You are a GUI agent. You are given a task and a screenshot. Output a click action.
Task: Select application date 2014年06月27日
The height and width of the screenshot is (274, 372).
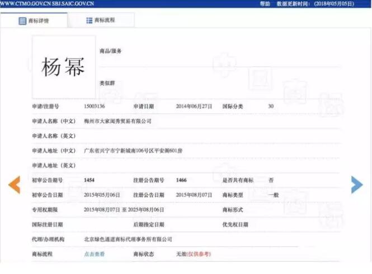[194, 106]
